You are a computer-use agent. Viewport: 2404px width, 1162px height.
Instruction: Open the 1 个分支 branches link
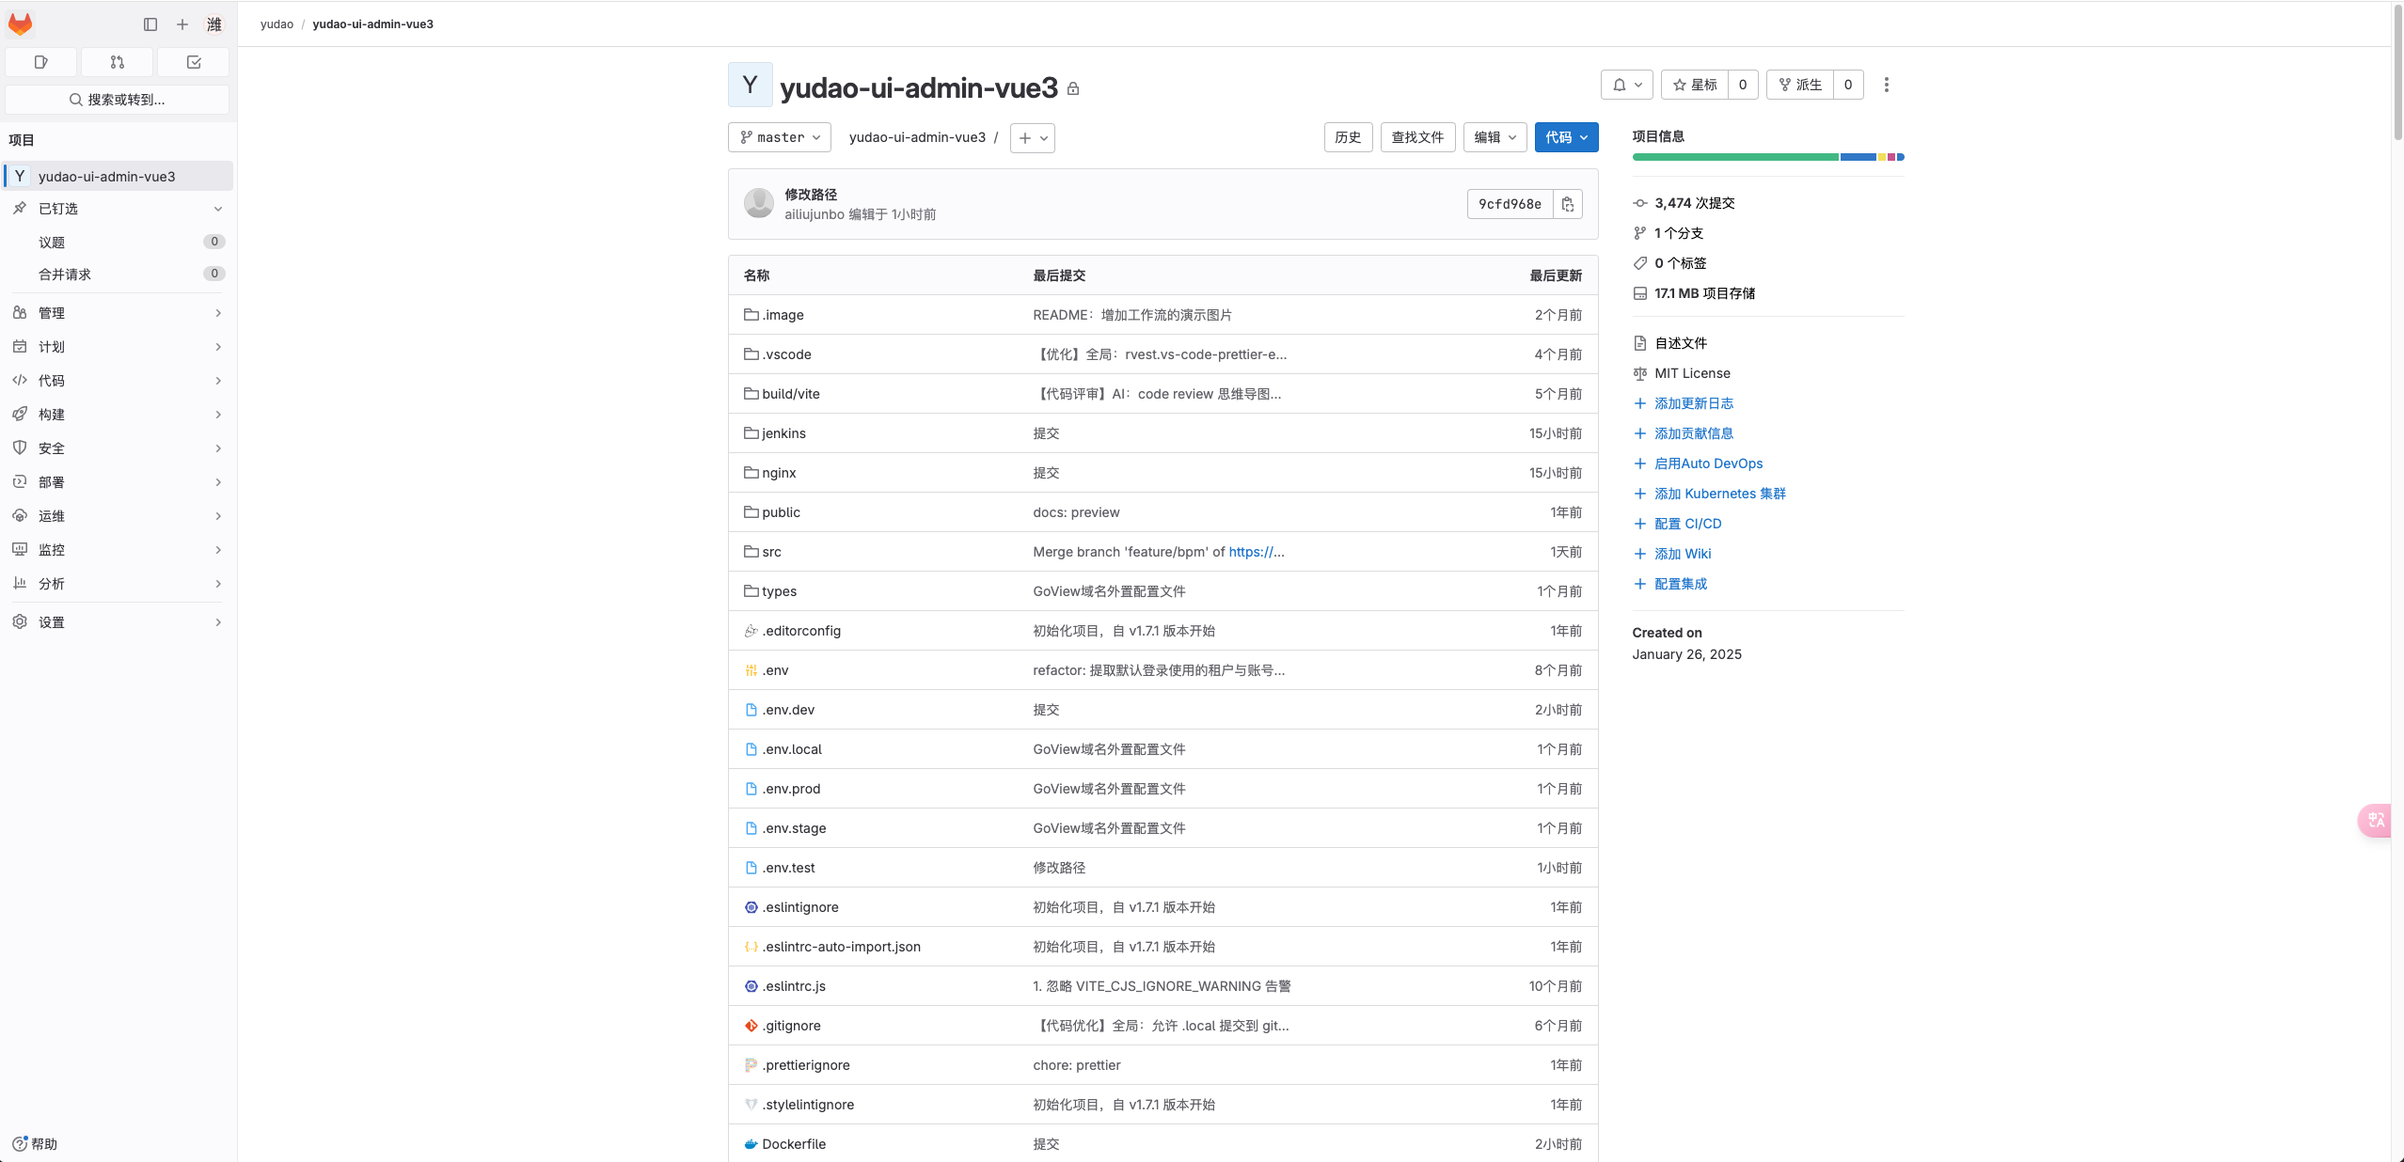1679,233
